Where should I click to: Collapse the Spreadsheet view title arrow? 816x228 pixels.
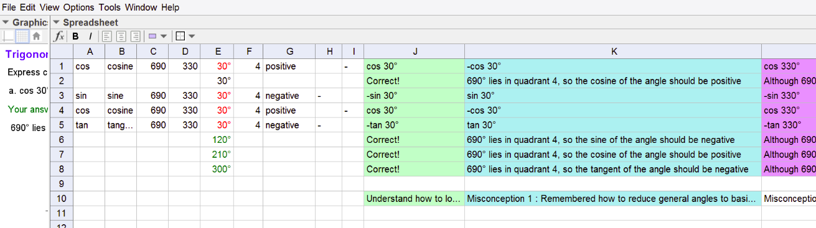(x=57, y=22)
